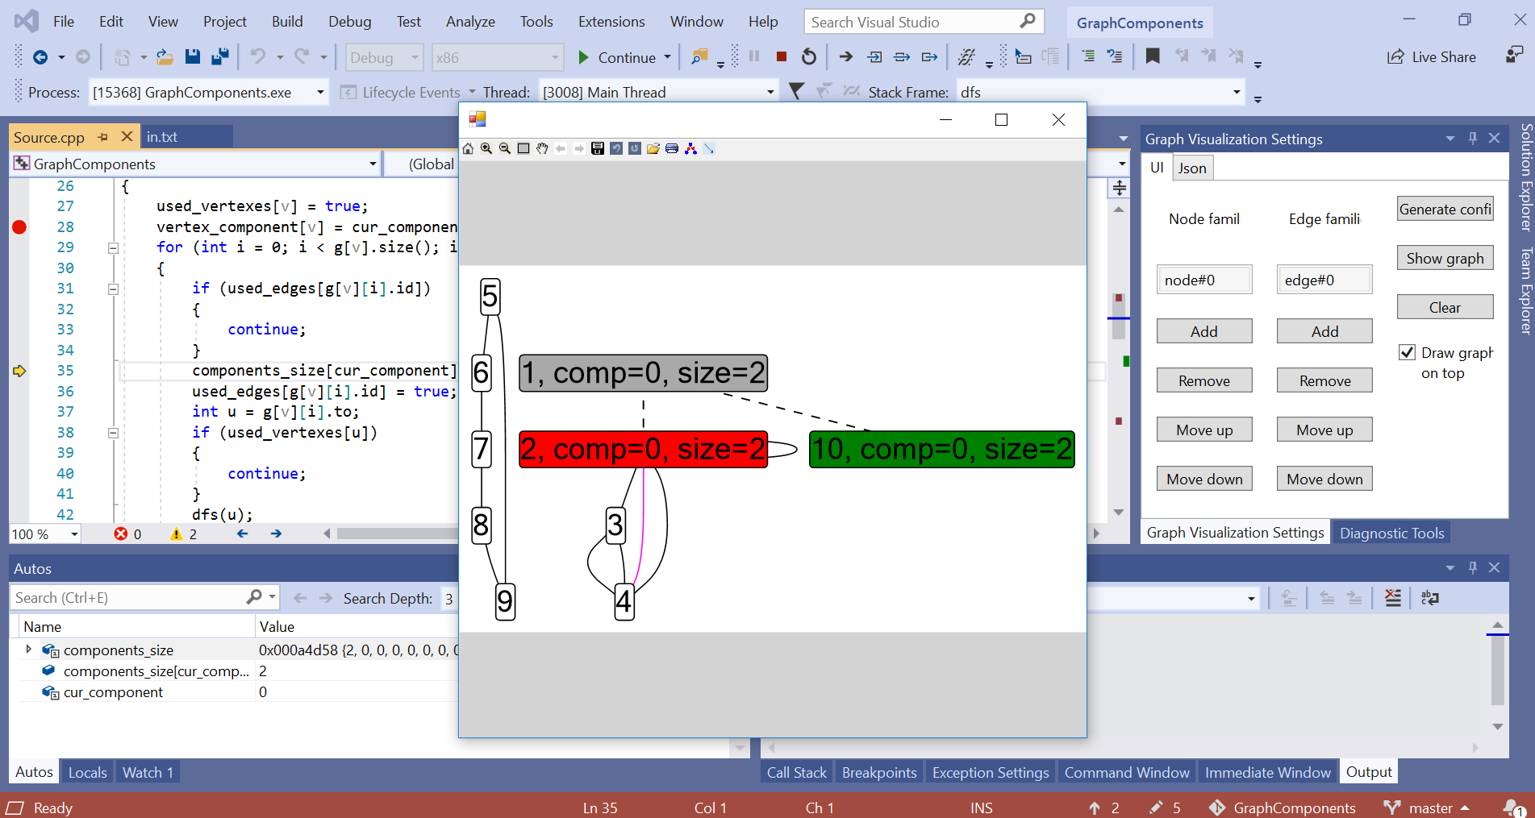Viewport: 1535px width, 818px height.
Task: Click the Find in Files icon
Action: click(699, 56)
